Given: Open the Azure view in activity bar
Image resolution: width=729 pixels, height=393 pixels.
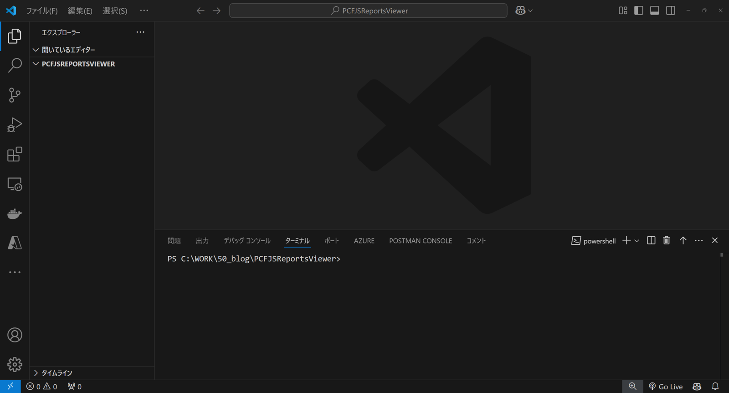Looking at the screenshot, I should pyautogui.click(x=15, y=243).
